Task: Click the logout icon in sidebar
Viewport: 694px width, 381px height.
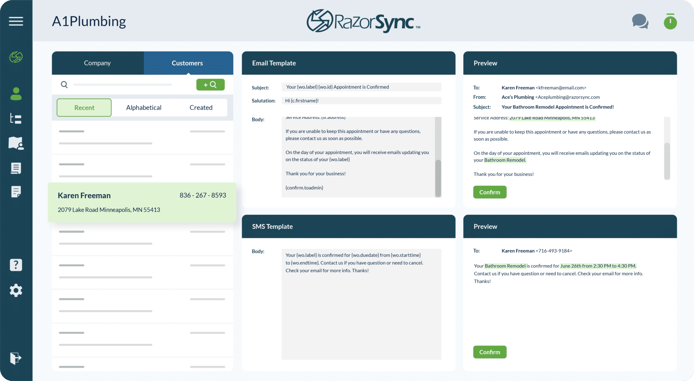Action: point(16,358)
